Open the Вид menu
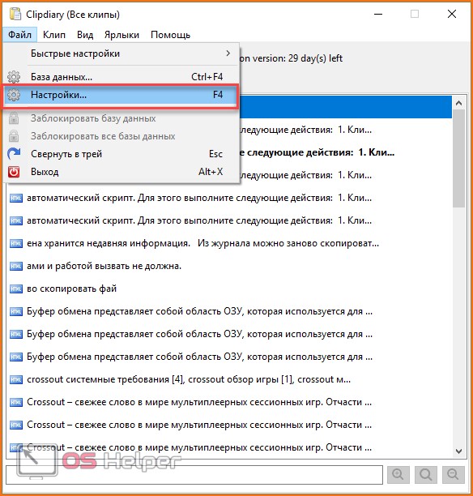The width and height of the screenshot is (473, 496). [85, 35]
